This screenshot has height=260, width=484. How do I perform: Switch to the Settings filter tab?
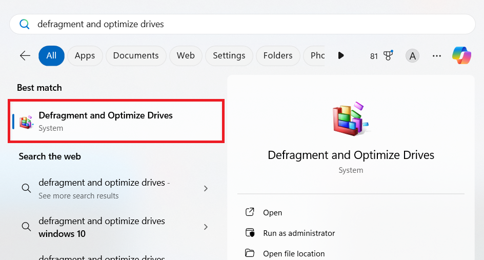pyautogui.click(x=229, y=55)
